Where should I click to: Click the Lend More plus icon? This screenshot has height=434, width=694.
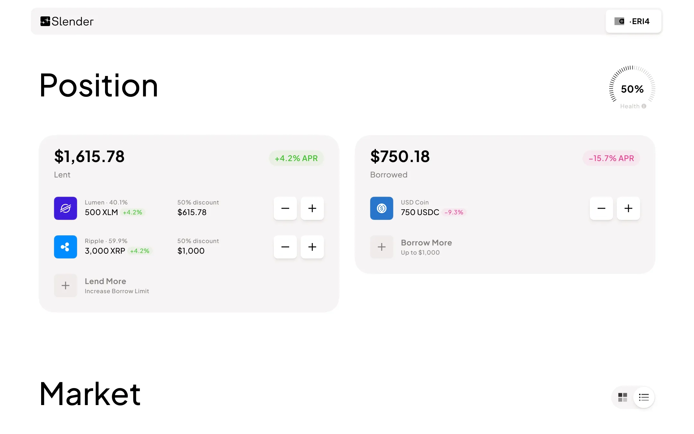66,285
